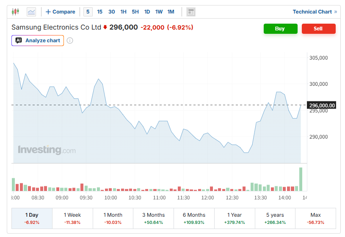The height and width of the screenshot is (237, 345).
Task: Show the 1 Year range tab
Action: coord(235,218)
